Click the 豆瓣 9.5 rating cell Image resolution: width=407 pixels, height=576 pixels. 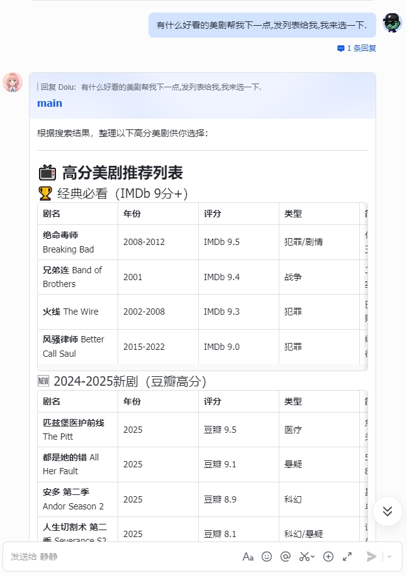point(238,430)
